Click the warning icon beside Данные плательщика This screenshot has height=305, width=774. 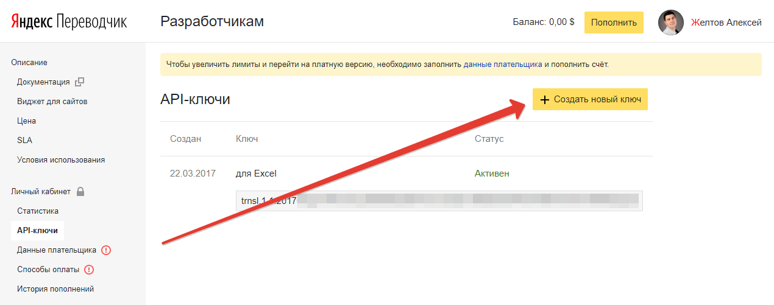(106, 250)
